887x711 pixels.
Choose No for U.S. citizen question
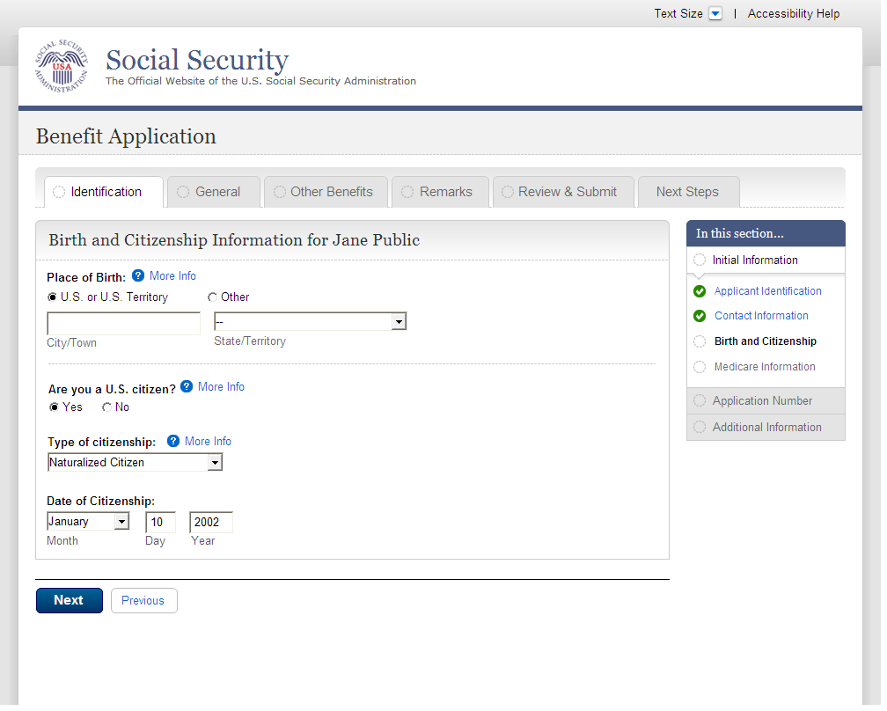click(107, 407)
